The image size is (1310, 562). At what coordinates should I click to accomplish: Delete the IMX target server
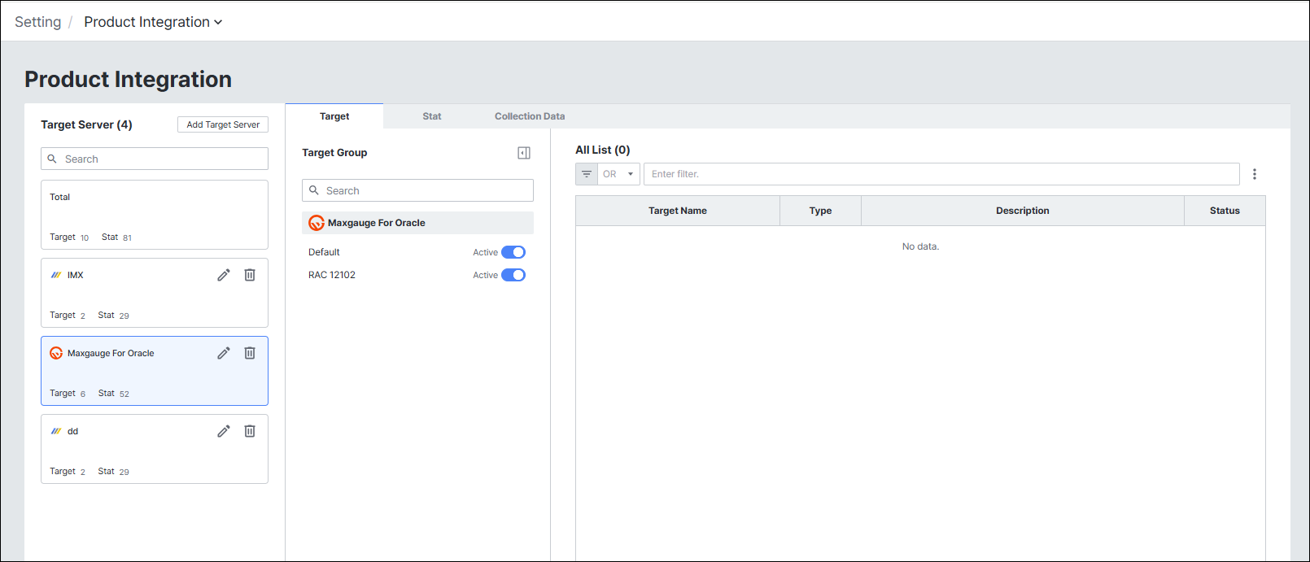point(250,275)
